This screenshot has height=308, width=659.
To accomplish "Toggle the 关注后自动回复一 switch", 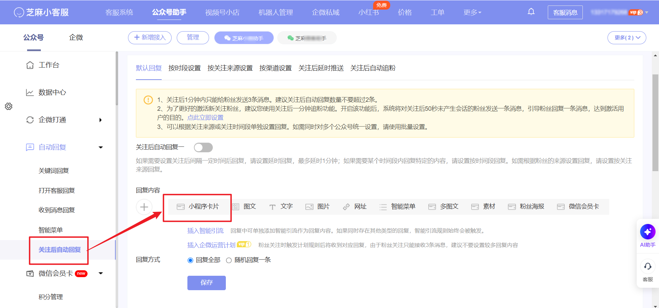I will pos(203,147).
